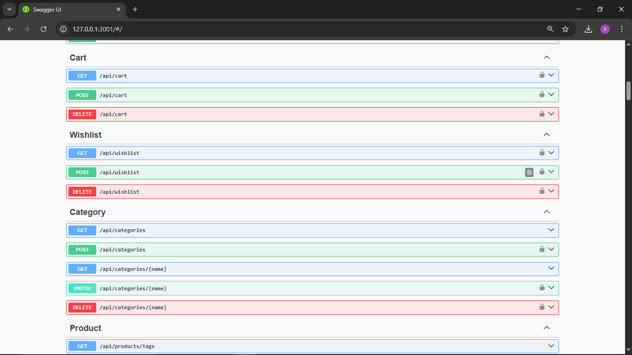The width and height of the screenshot is (632, 355).
Task: Bookmark this page with the star icon
Action: click(x=565, y=29)
